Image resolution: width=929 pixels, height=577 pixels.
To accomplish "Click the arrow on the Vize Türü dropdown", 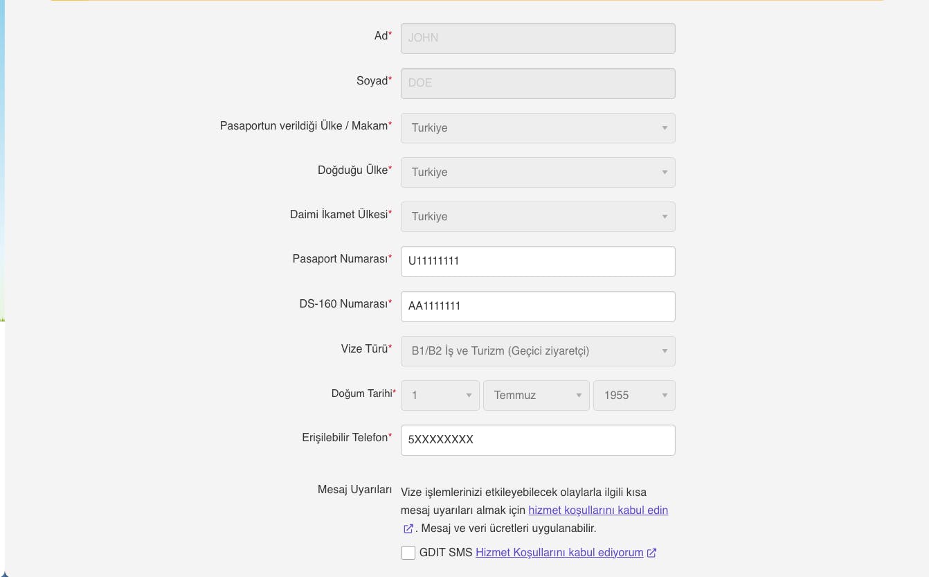I will coord(665,351).
